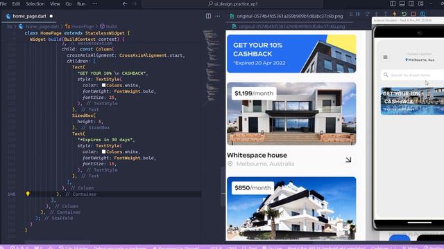Click the $1,199/month house photo in preview
The height and width of the screenshot is (249, 444).
click(291, 113)
